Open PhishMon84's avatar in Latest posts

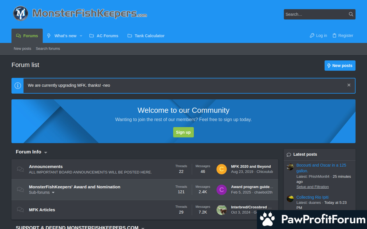coord(290,167)
